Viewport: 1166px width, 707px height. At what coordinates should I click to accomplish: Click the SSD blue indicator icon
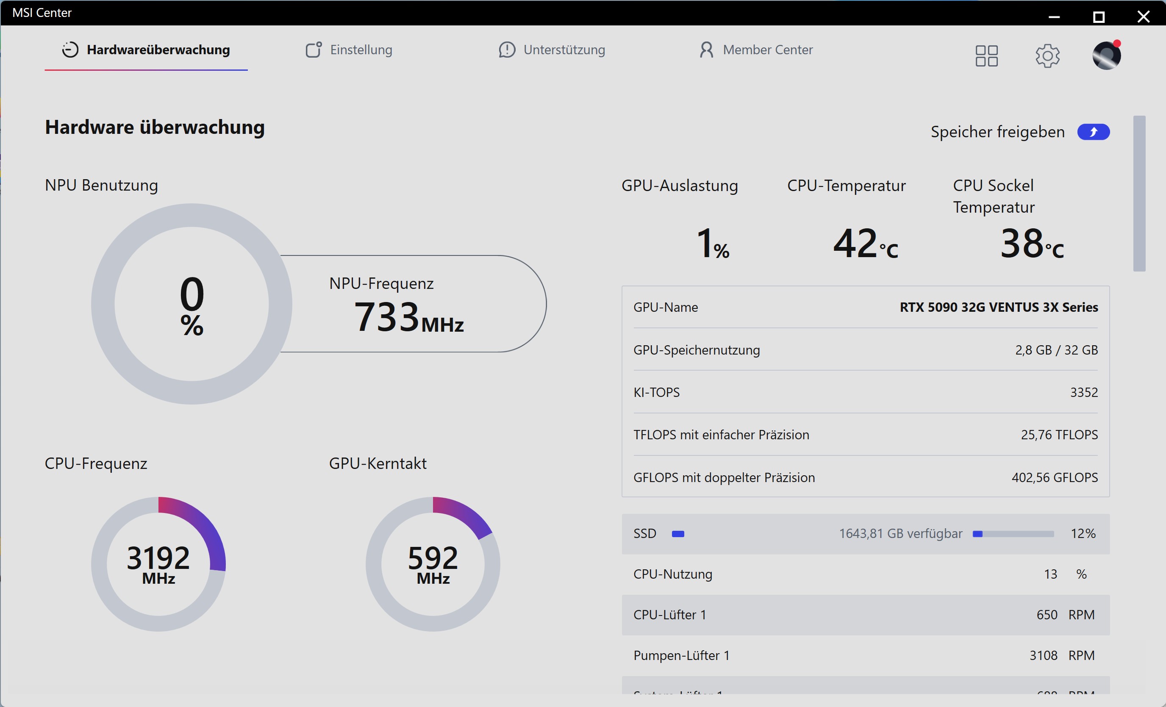click(x=677, y=534)
